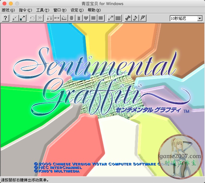Screen dimensions: 205x183
Task: Expand the 10秒延迟 dropdown arrow
Action: point(200,18)
